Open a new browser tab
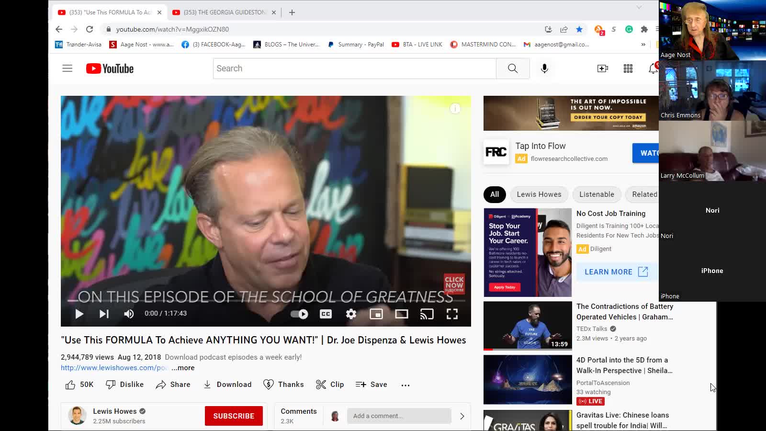This screenshot has width=766, height=431. 292,12
